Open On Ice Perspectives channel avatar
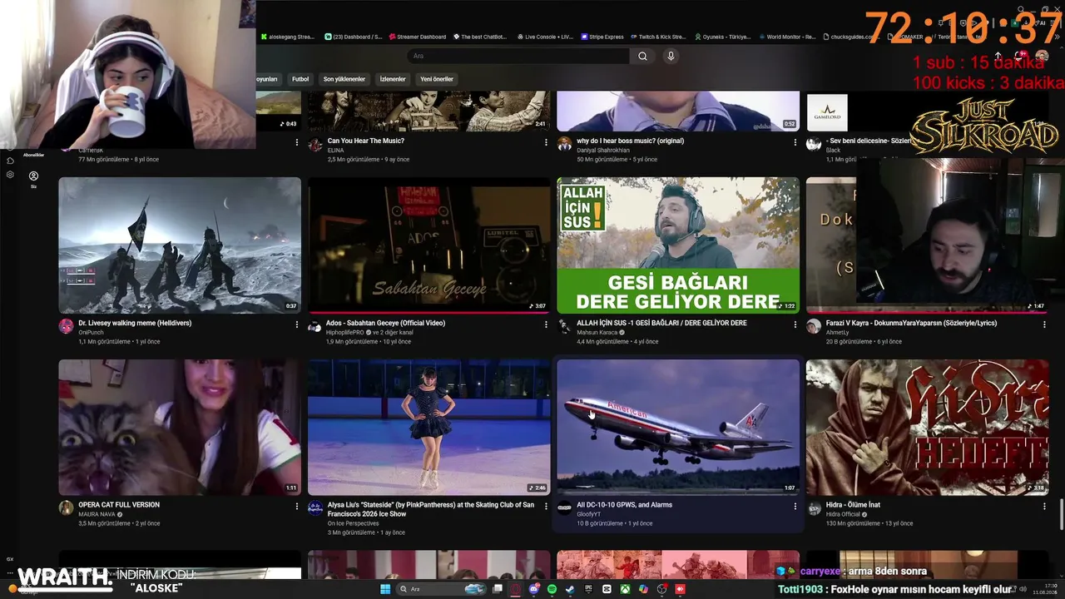The height and width of the screenshot is (599, 1065). pos(315,508)
